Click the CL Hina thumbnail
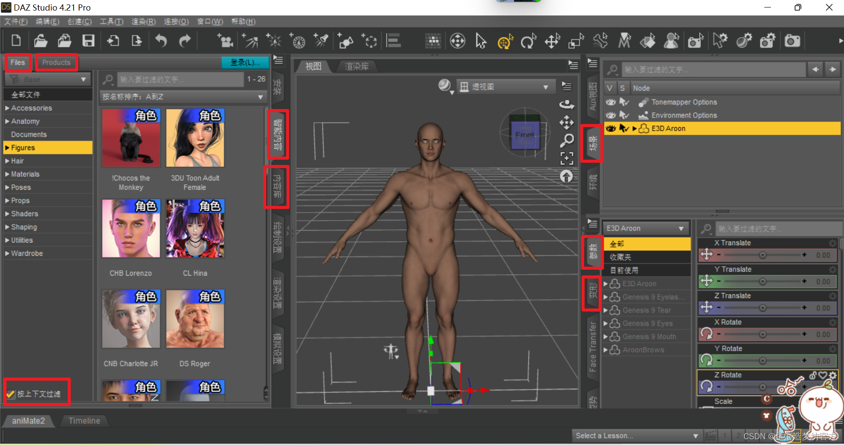Screen dimensions: 844x445 195,228
